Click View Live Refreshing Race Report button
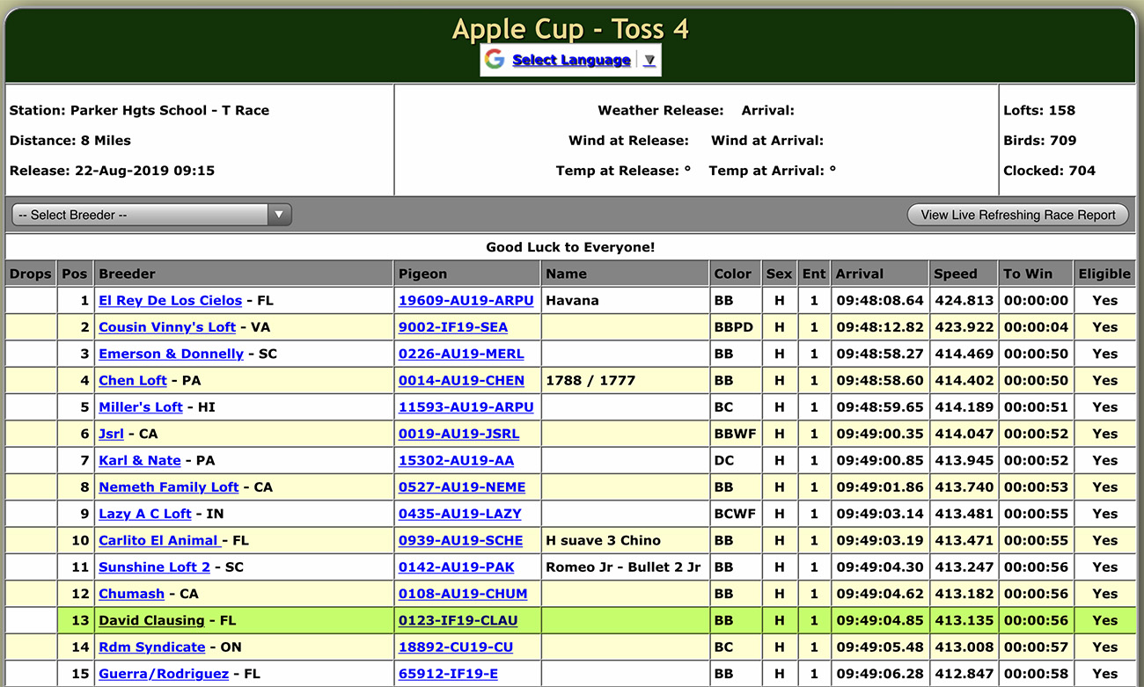The image size is (1144, 687). 1017,215
